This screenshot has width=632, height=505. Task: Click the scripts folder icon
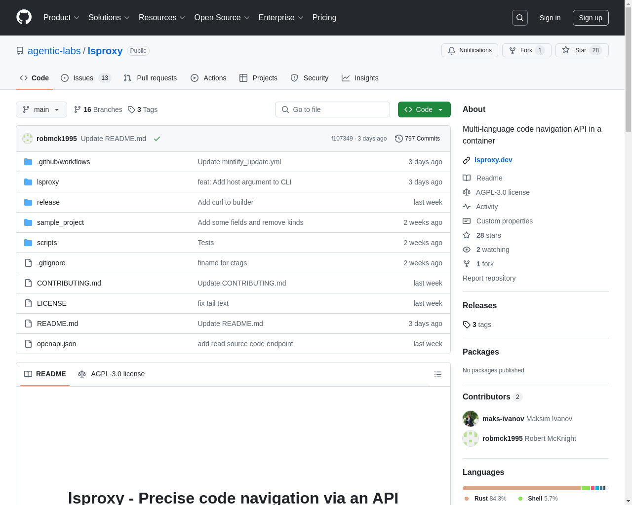(28, 243)
